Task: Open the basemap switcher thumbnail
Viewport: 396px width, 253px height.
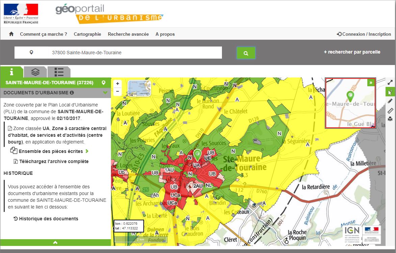Action: [x=140, y=88]
